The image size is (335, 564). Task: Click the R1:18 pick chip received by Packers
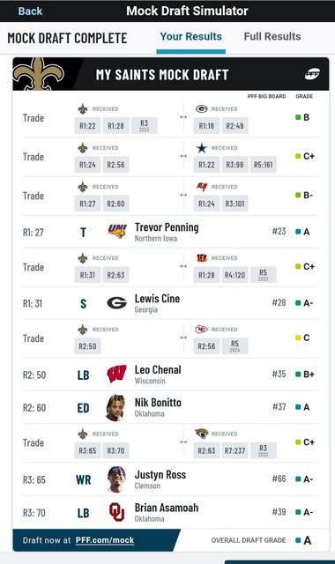pos(206,125)
